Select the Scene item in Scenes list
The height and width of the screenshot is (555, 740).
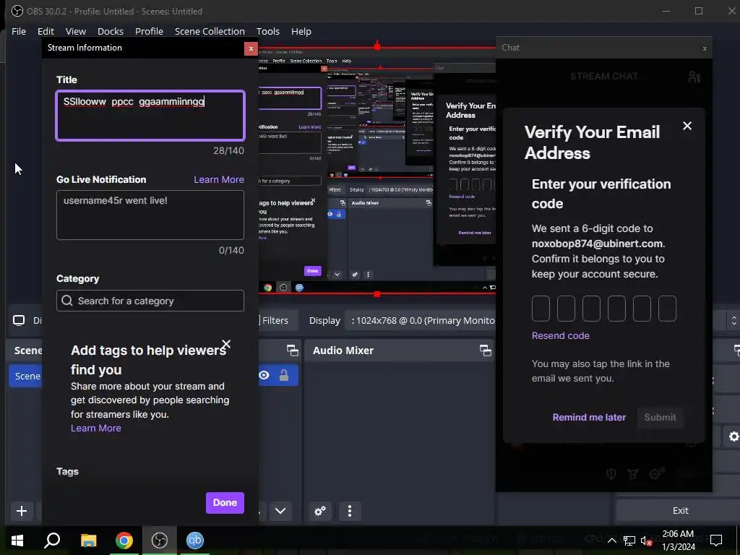pos(26,376)
